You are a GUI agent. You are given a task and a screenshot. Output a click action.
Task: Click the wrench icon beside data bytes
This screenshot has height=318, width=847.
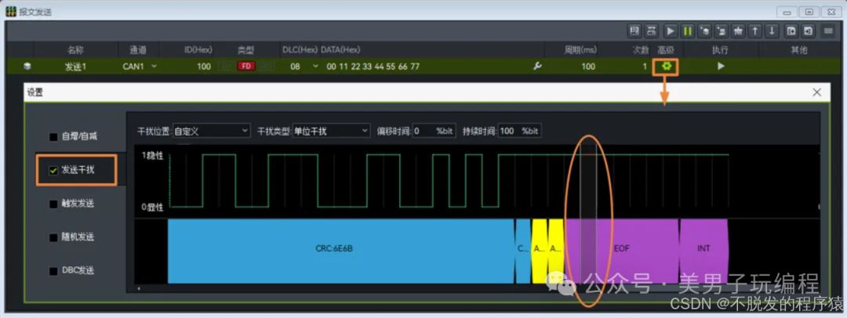click(537, 67)
